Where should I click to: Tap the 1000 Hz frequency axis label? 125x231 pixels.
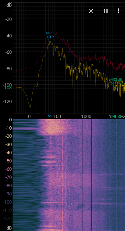[x=86, y=117]
